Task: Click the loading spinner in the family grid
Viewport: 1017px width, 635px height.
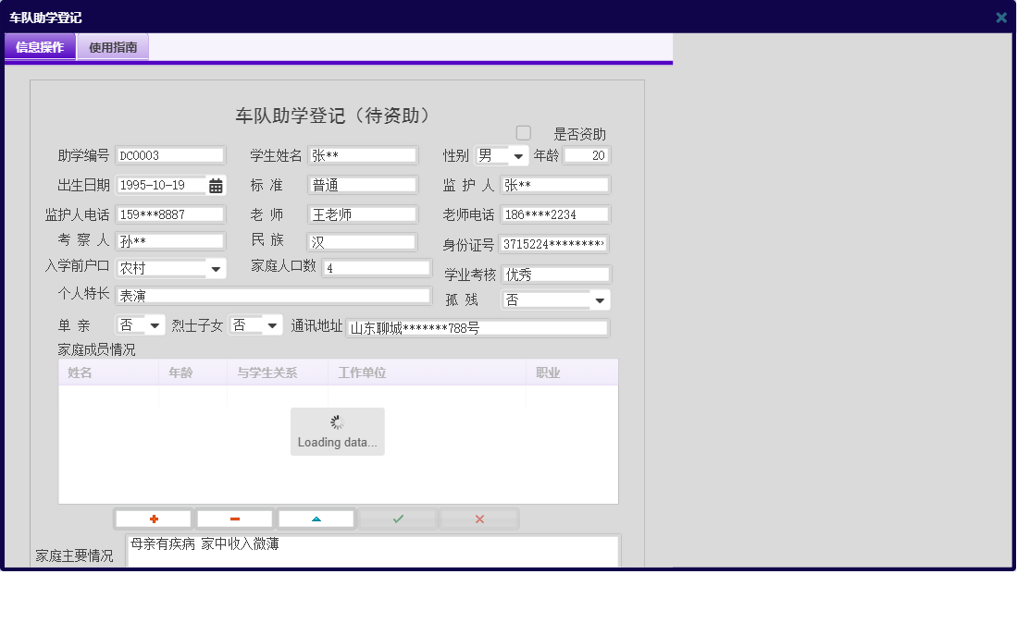Action: pyautogui.click(x=337, y=422)
